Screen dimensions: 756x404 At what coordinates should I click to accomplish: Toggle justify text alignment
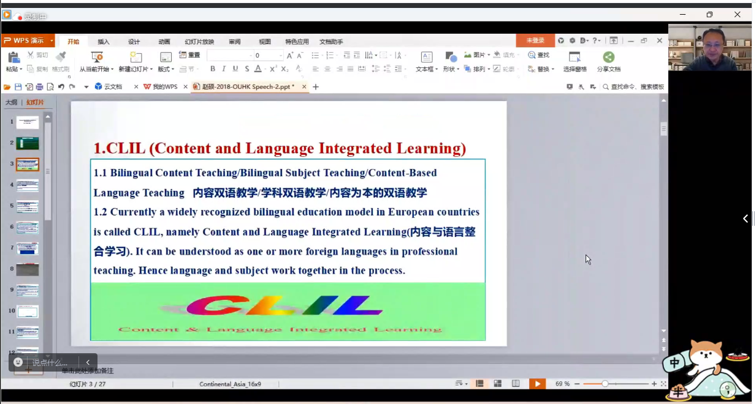pyautogui.click(x=350, y=69)
